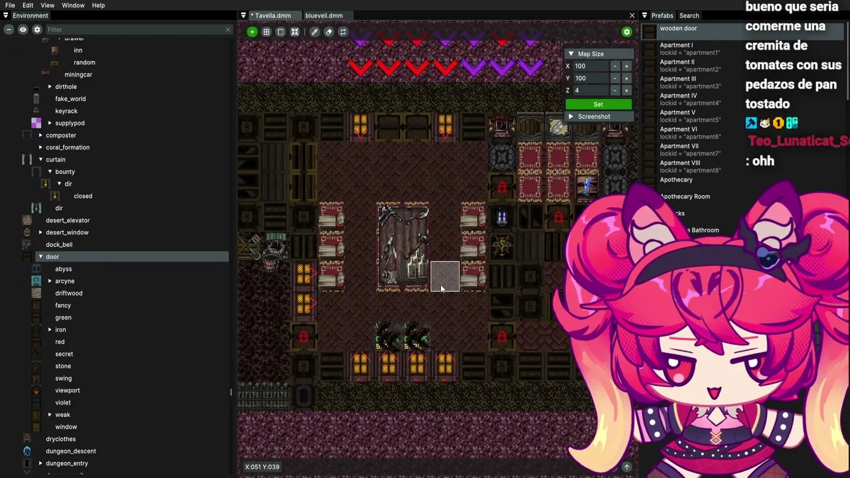Click the dungeon_descent icon in tree
Screen dimensions: 850x478
[27, 451]
